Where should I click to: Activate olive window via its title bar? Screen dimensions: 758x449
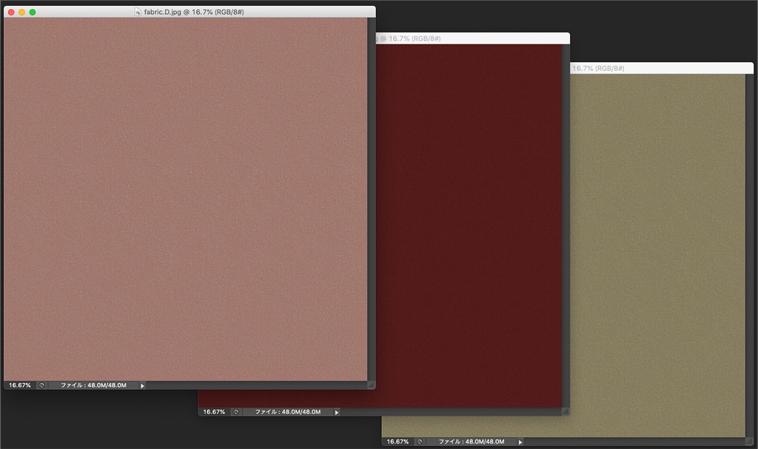662,68
